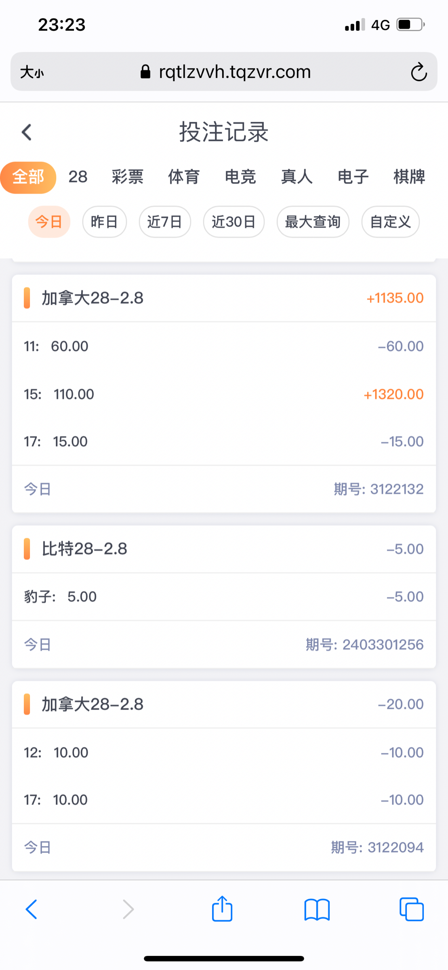Open the 大小 text size menu
The width and height of the screenshot is (448, 970).
(32, 72)
